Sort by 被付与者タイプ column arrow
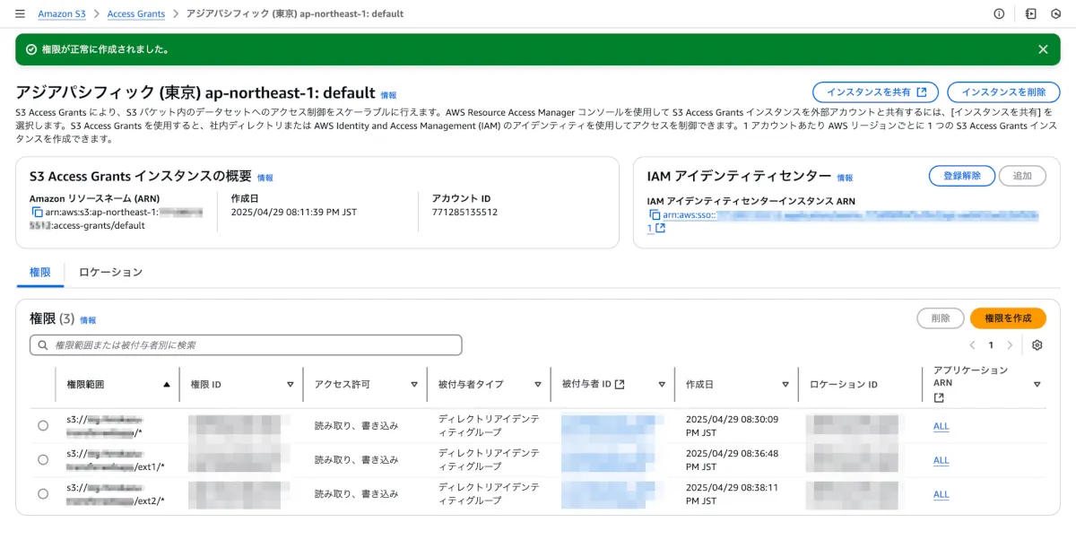Image resolution: width=1076 pixels, height=557 pixels. 537,385
